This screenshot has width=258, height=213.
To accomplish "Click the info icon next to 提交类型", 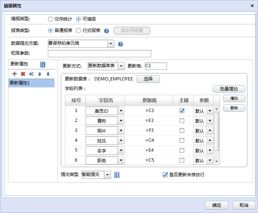I will [x=117, y=175].
